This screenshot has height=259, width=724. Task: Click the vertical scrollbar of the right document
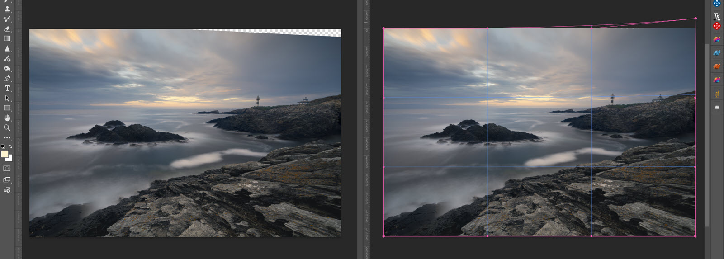707,136
